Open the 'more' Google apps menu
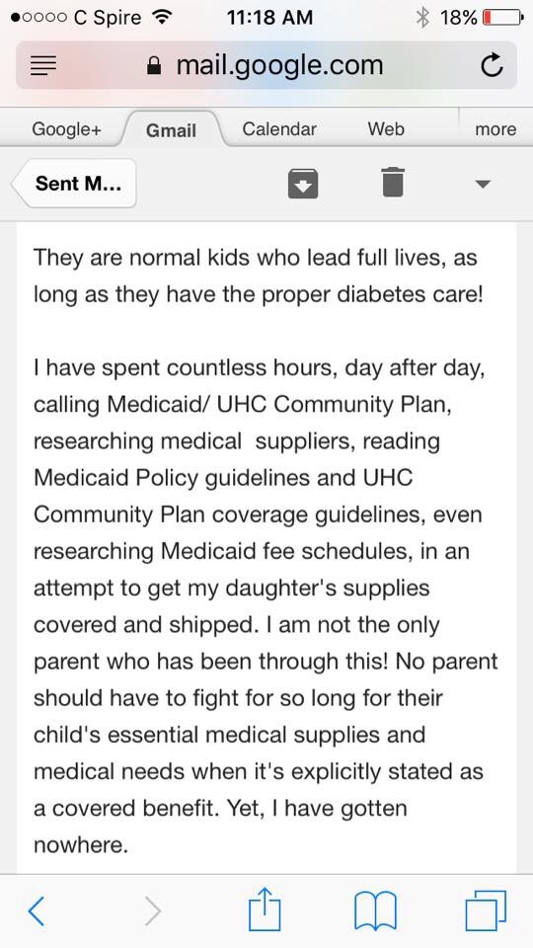 coord(495,128)
